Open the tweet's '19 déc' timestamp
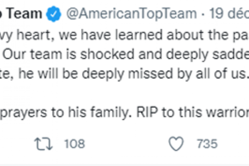Viewport: 249px width, 166px height. coord(229,14)
